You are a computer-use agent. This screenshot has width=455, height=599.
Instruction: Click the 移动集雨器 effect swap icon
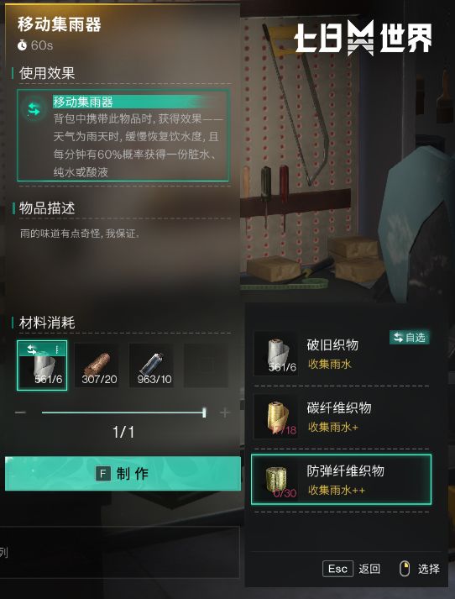[34, 110]
